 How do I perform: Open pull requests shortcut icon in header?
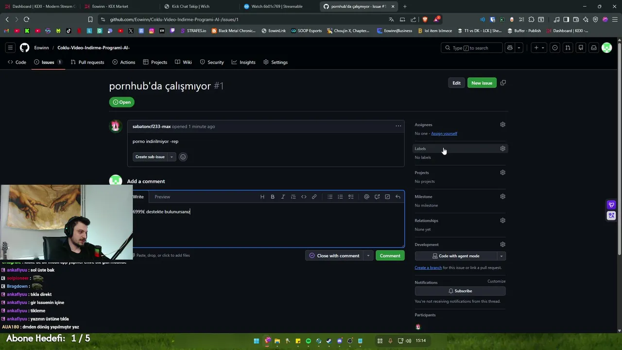coord(568,48)
